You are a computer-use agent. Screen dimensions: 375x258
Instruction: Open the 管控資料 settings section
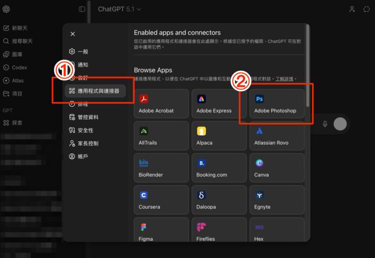coord(88,117)
